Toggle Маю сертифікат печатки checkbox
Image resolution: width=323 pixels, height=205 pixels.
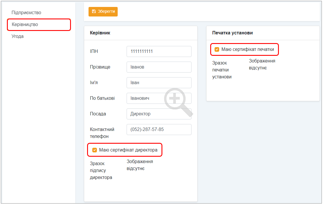pyautogui.click(x=217, y=49)
